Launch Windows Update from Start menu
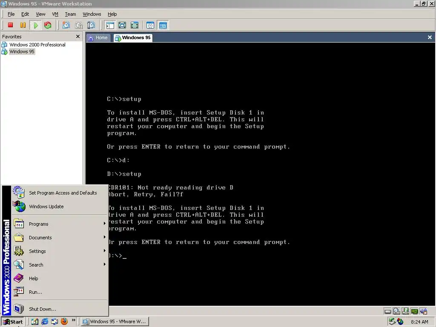Viewport: 436px width, 327px height. pos(60,207)
